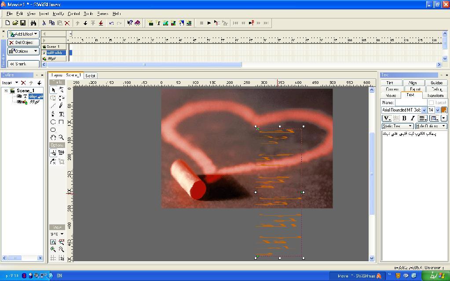Screen dimensions: 450x281
Task: Click the Cut scissors icon
Action: click(x=44, y=23)
